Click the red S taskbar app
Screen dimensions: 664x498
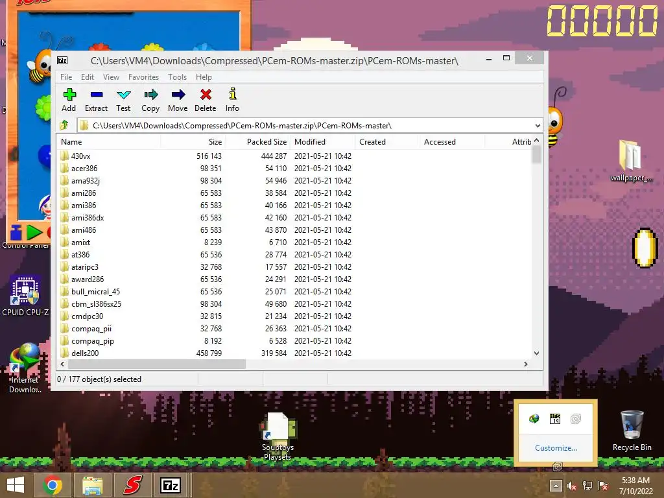point(132,485)
